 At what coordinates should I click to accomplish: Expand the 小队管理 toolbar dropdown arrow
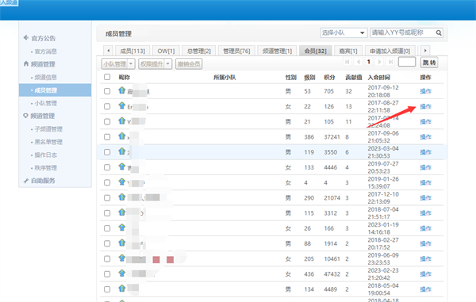point(131,63)
